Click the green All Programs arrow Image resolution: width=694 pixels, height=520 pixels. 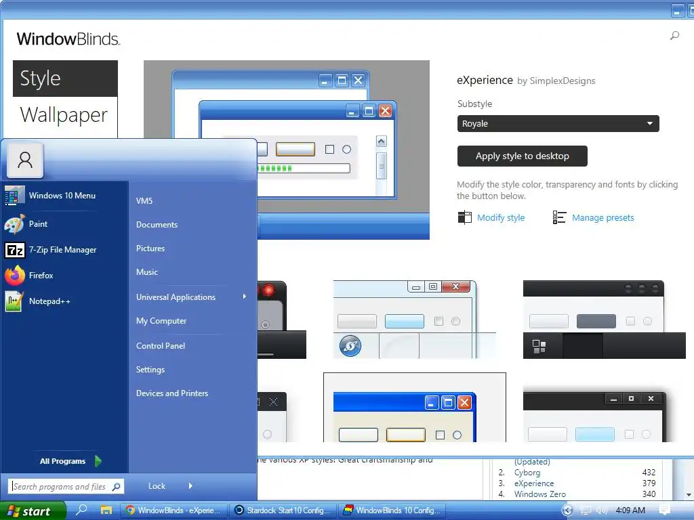pos(98,461)
